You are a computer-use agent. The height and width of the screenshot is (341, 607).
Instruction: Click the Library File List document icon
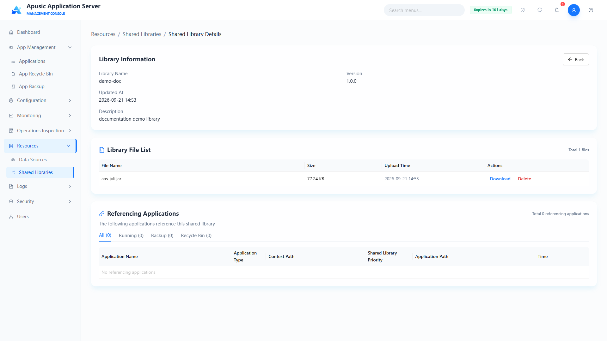(x=102, y=150)
